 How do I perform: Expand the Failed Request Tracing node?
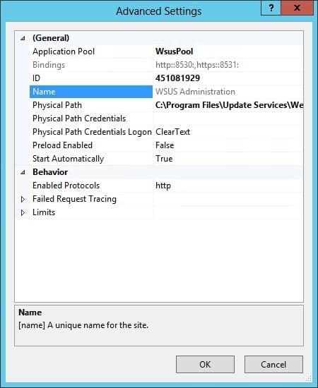[23, 199]
